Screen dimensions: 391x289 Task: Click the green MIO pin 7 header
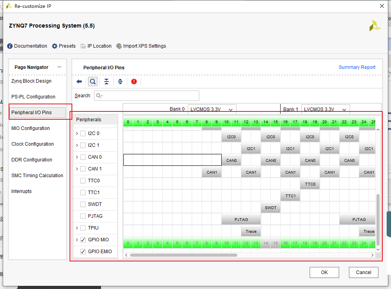click(197, 122)
